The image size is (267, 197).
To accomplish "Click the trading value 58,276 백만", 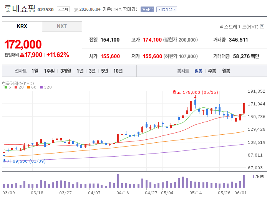I will 246,56.
